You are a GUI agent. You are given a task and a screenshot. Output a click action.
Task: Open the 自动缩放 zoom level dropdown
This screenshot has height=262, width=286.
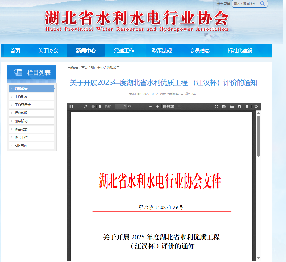click(172, 106)
